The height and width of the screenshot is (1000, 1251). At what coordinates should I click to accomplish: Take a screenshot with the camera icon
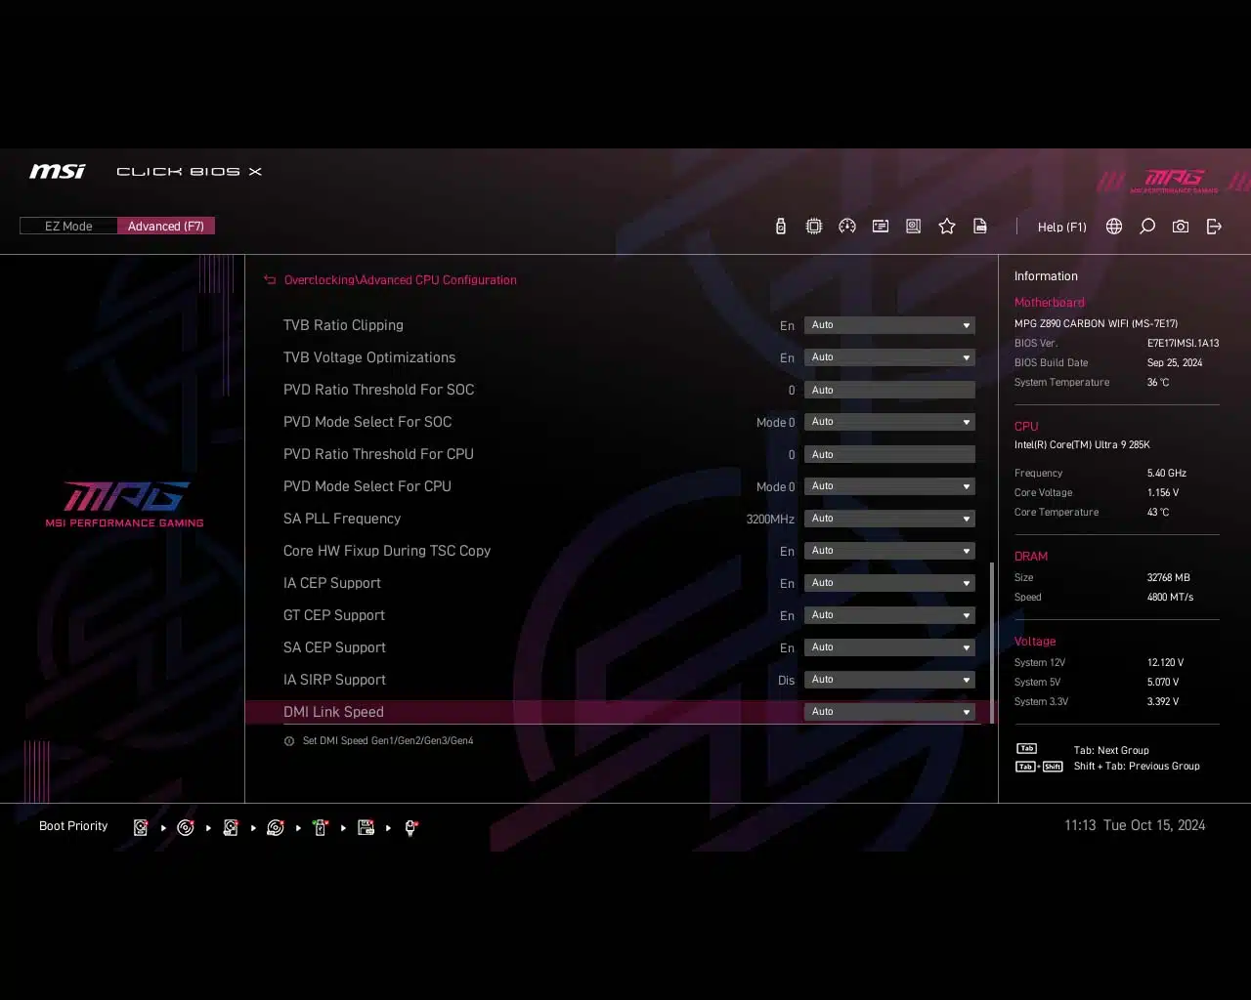click(x=1181, y=227)
